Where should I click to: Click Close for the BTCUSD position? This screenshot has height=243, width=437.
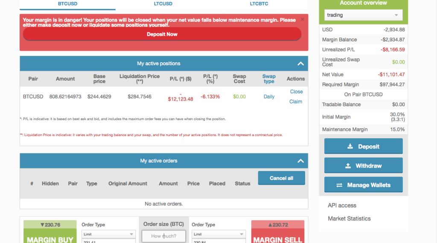(x=296, y=92)
